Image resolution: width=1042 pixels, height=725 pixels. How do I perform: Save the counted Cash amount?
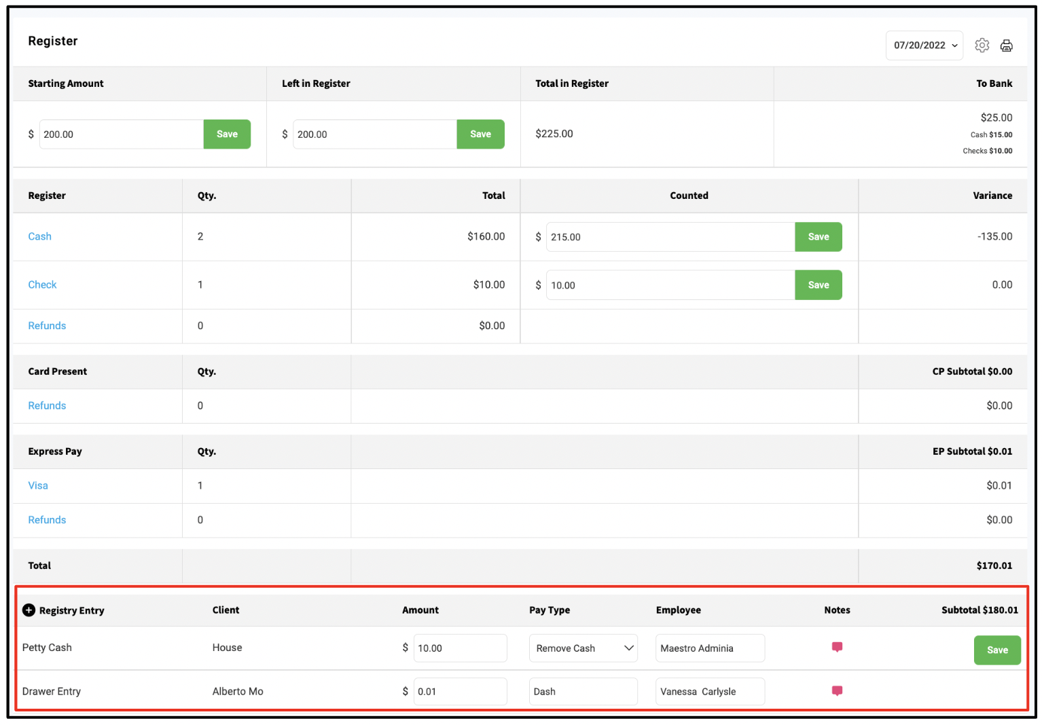click(819, 237)
